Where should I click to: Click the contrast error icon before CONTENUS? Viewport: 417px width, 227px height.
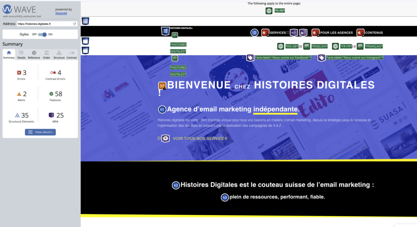point(360,32)
